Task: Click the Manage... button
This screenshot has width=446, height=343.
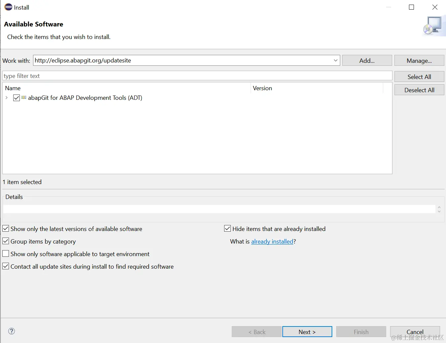Action: (x=419, y=60)
